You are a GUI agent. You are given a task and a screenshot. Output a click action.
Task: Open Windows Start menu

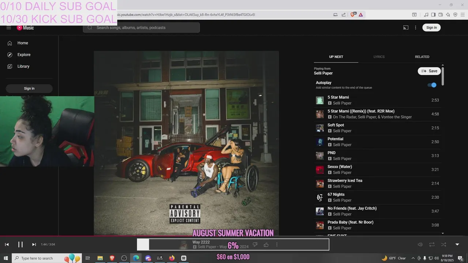point(6,258)
